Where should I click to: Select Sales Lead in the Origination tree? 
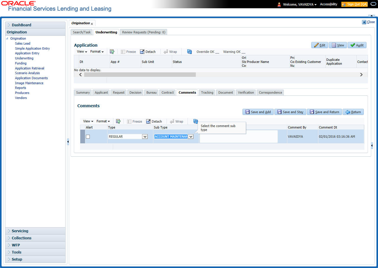tap(23, 43)
